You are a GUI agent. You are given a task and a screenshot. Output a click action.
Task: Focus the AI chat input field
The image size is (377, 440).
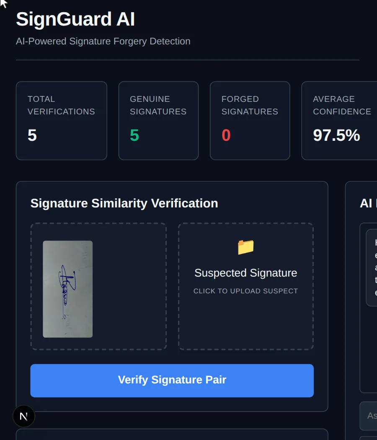pyautogui.click(x=368, y=416)
